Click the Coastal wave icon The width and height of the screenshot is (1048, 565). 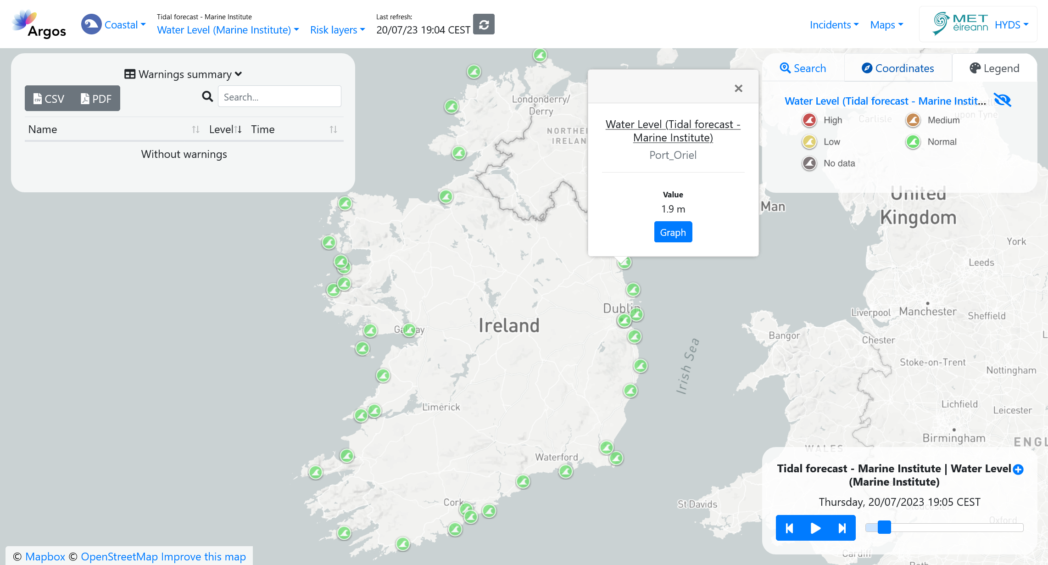click(x=91, y=24)
